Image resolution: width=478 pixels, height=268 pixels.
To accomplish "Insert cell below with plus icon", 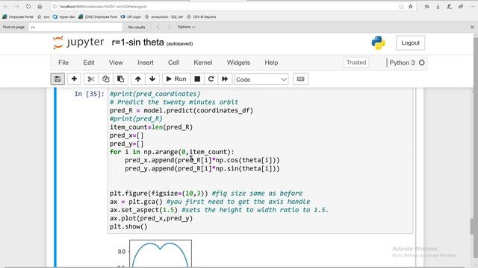I will (x=74, y=79).
